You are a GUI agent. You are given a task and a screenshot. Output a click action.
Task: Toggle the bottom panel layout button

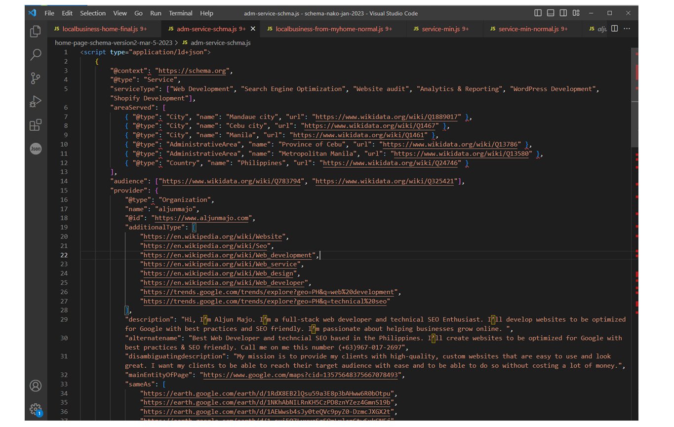551,13
